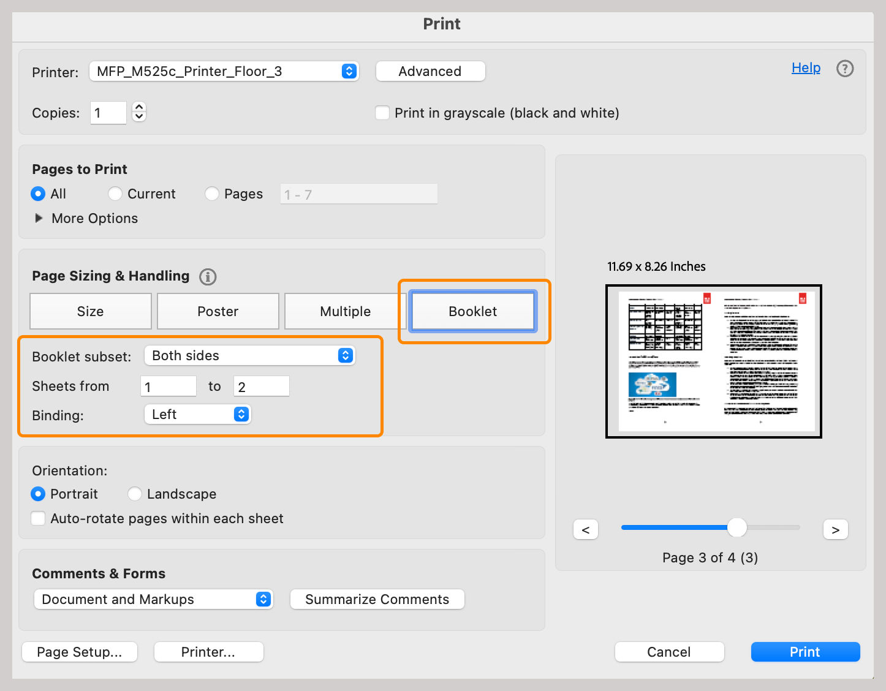This screenshot has width=886, height=691.
Task: Expand More Options disclosure triangle
Action: (x=39, y=218)
